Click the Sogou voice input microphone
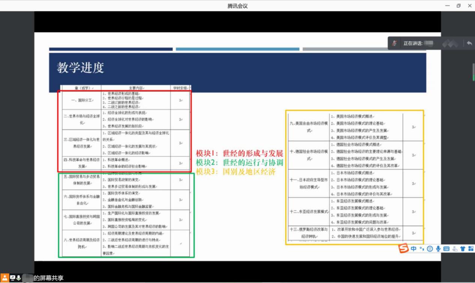 point(438,249)
